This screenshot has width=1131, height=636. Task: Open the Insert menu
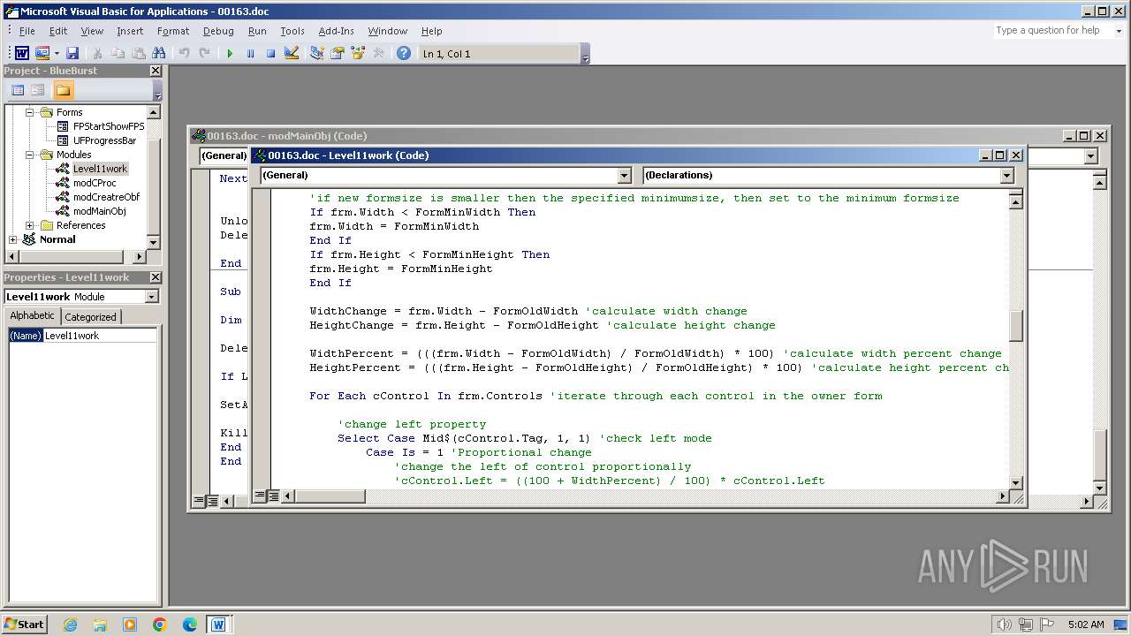pyautogui.click(x=130, y=31)
